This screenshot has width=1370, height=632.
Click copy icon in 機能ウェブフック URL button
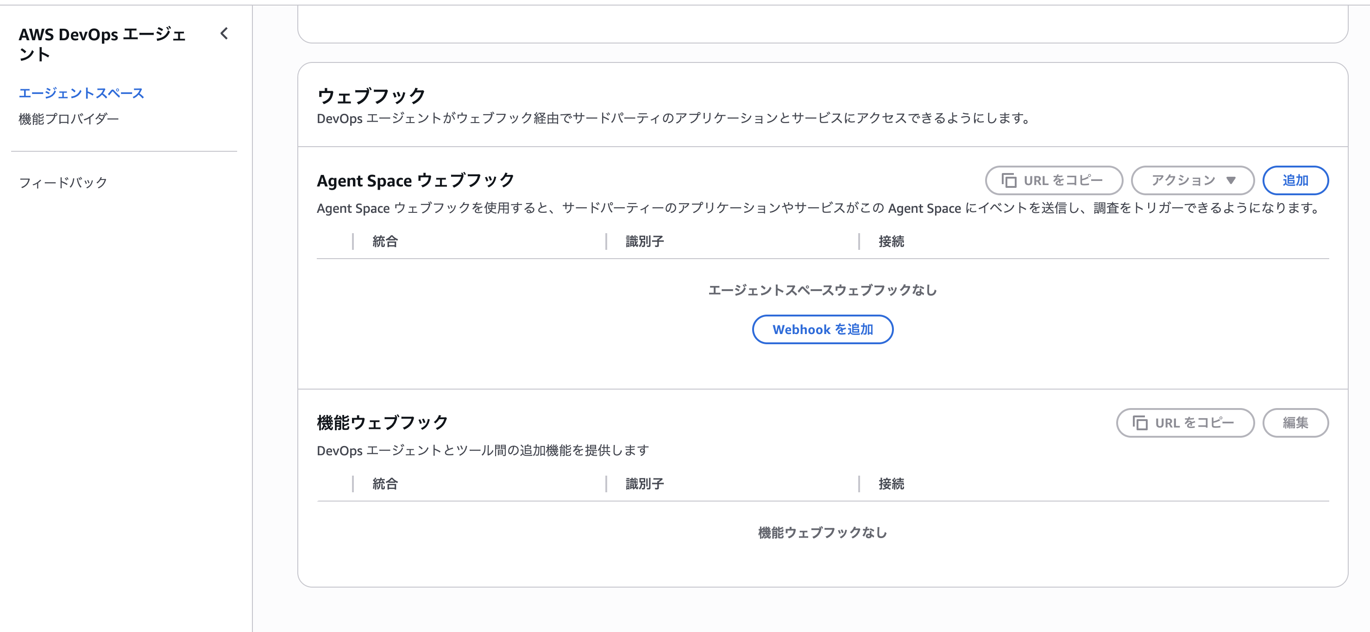1140,423
